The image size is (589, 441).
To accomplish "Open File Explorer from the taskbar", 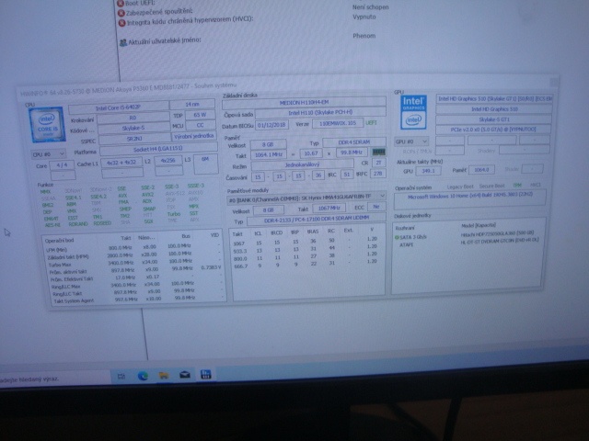I will click(x=164, y=375).
